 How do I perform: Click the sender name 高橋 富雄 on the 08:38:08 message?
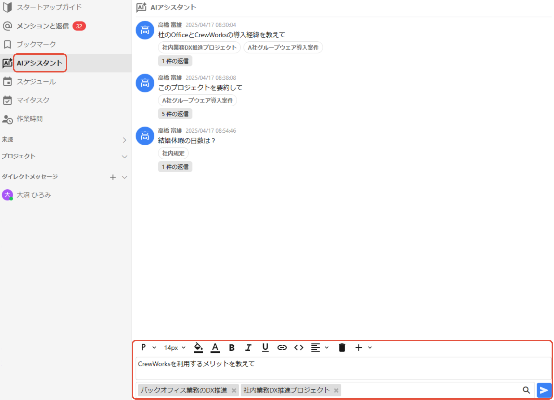(170, 78)
